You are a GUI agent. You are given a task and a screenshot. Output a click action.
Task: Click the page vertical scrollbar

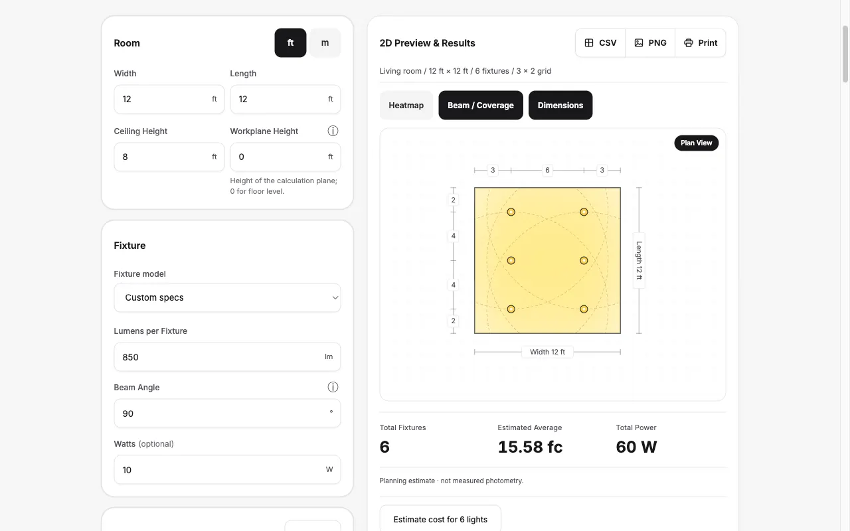click(845, 53)
